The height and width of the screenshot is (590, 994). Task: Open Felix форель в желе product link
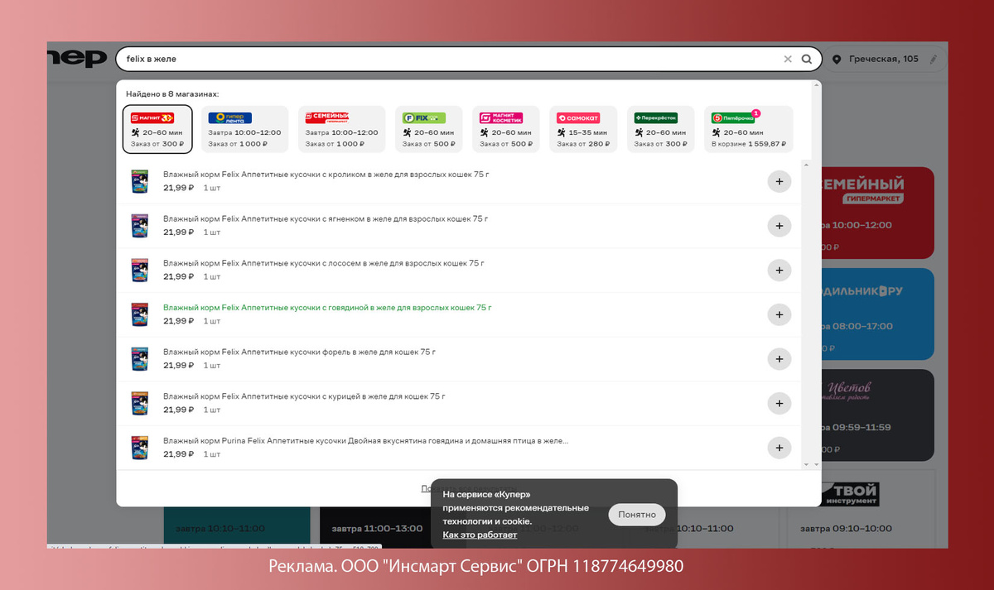(x=299, y=352)
